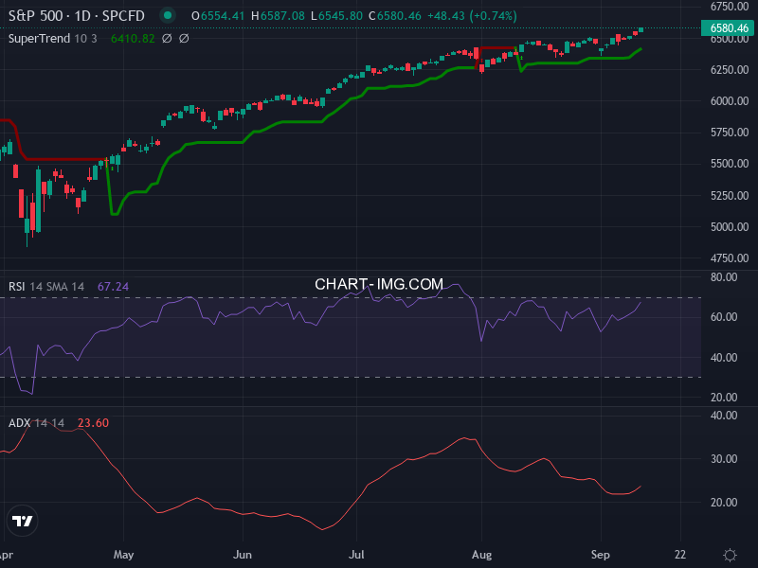This screenshot has height=568, width=758.
Task: Click the green market status dot
Action: [168, 15]
